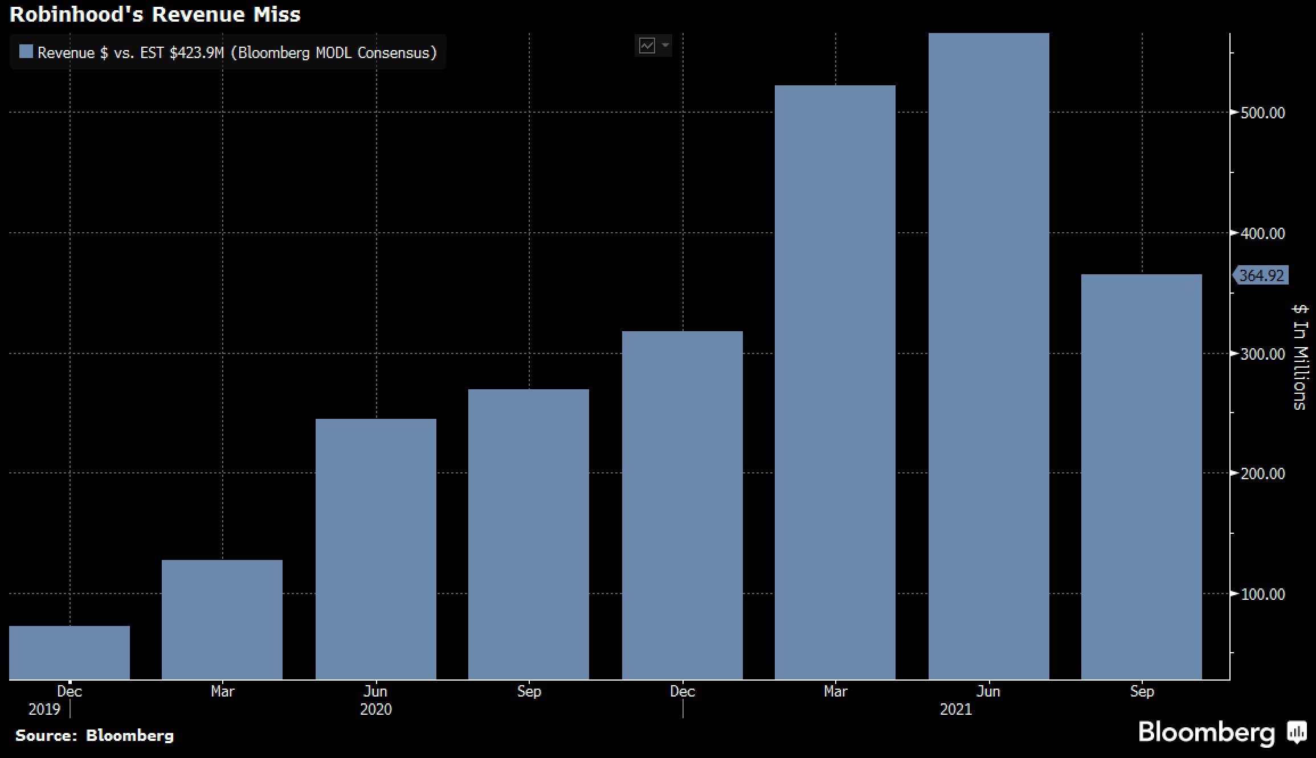The image size is (1316, 758).
Task: Select the Jun 2020 revenue bar
Action: 376,549
